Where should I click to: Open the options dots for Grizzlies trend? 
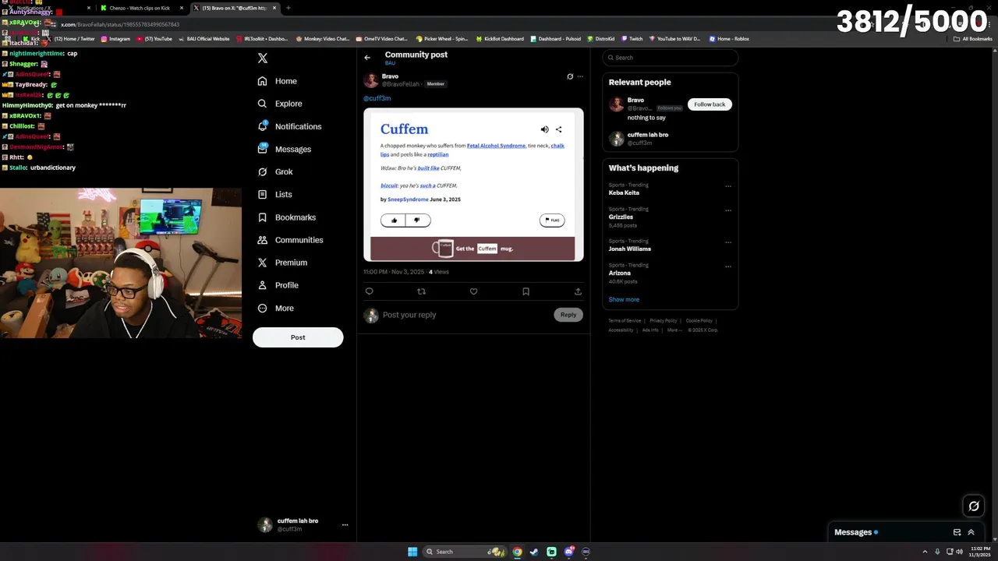tap(728, 210)
